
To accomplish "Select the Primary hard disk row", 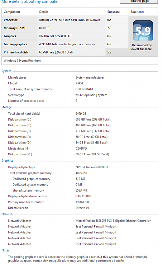I will pyautogui.click(x=65, y=52).
